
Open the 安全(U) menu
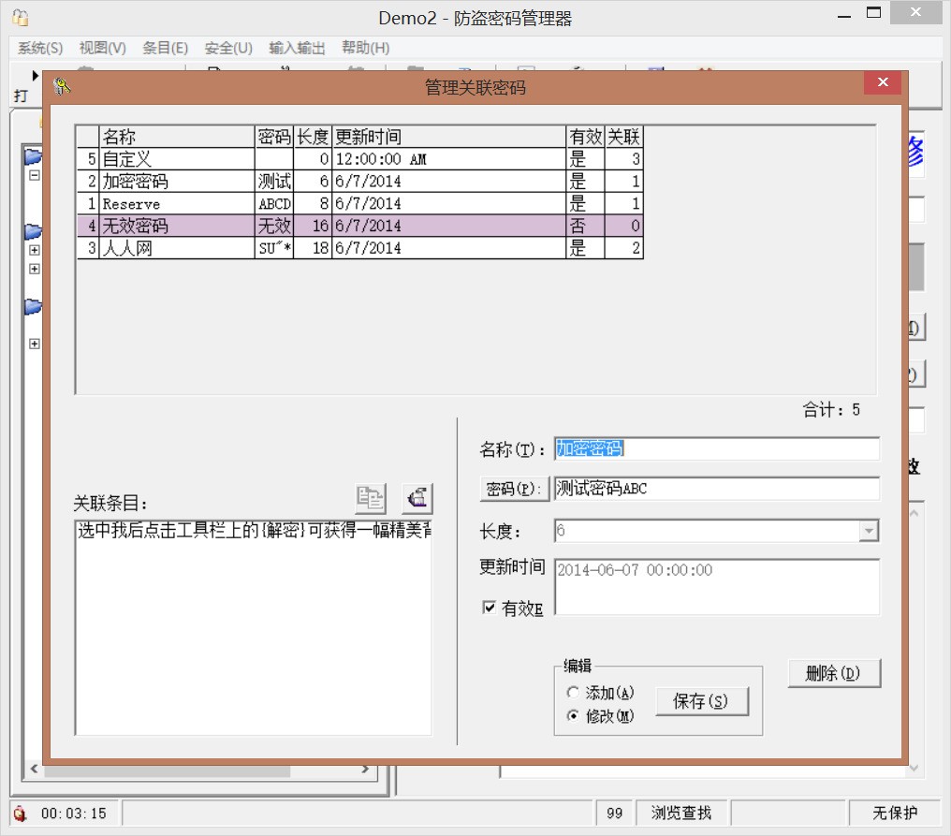(227, 48)
